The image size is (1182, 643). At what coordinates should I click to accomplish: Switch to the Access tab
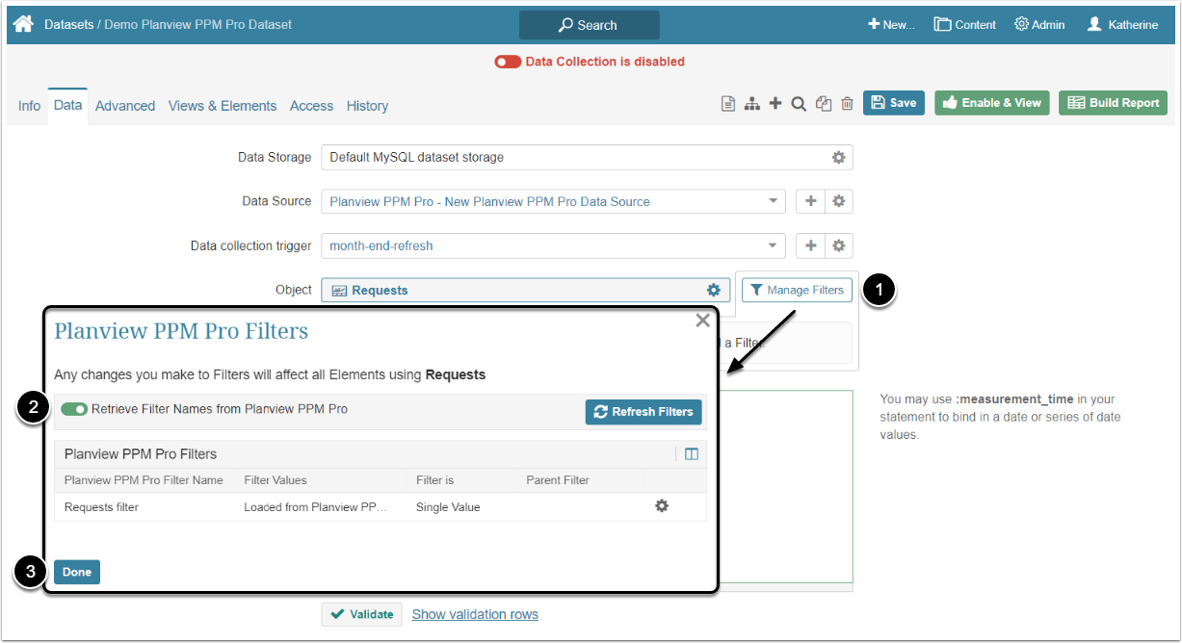[x=311, y=106]
